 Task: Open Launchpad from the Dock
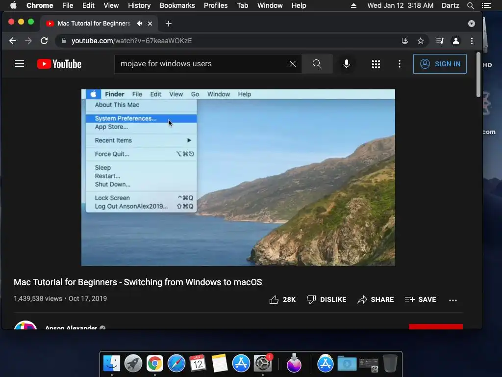(133, 364)
